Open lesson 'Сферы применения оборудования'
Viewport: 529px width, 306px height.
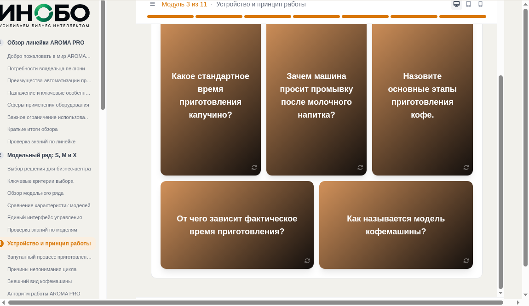pos(48,105)
